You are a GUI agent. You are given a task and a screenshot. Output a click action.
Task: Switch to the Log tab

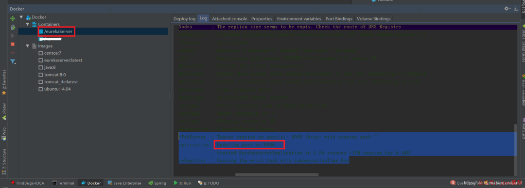204,18
